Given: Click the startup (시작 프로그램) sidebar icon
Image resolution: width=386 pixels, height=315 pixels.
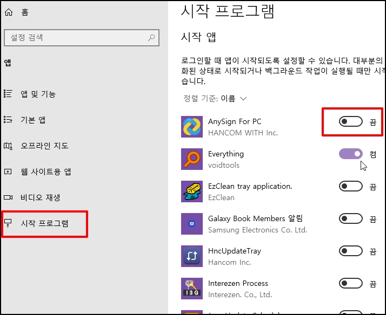Looking at the screenshot, I should point(8,223).
